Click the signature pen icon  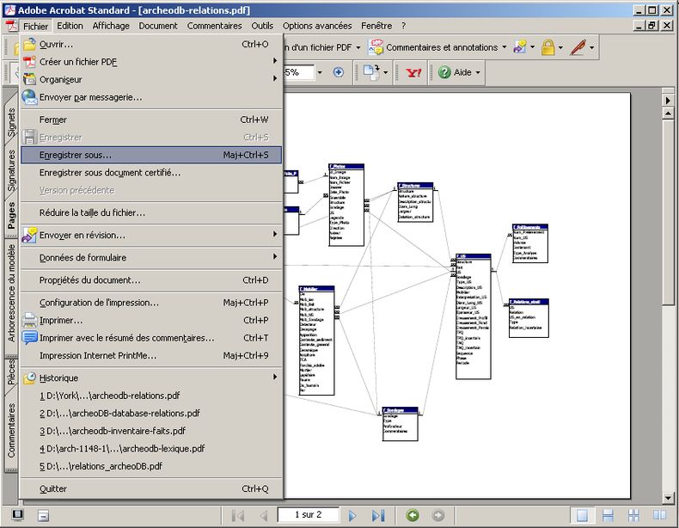[x=578, y=47]
